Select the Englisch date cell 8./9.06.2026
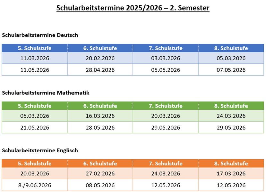Screen dimensions: 266x192 pos(35,185)
